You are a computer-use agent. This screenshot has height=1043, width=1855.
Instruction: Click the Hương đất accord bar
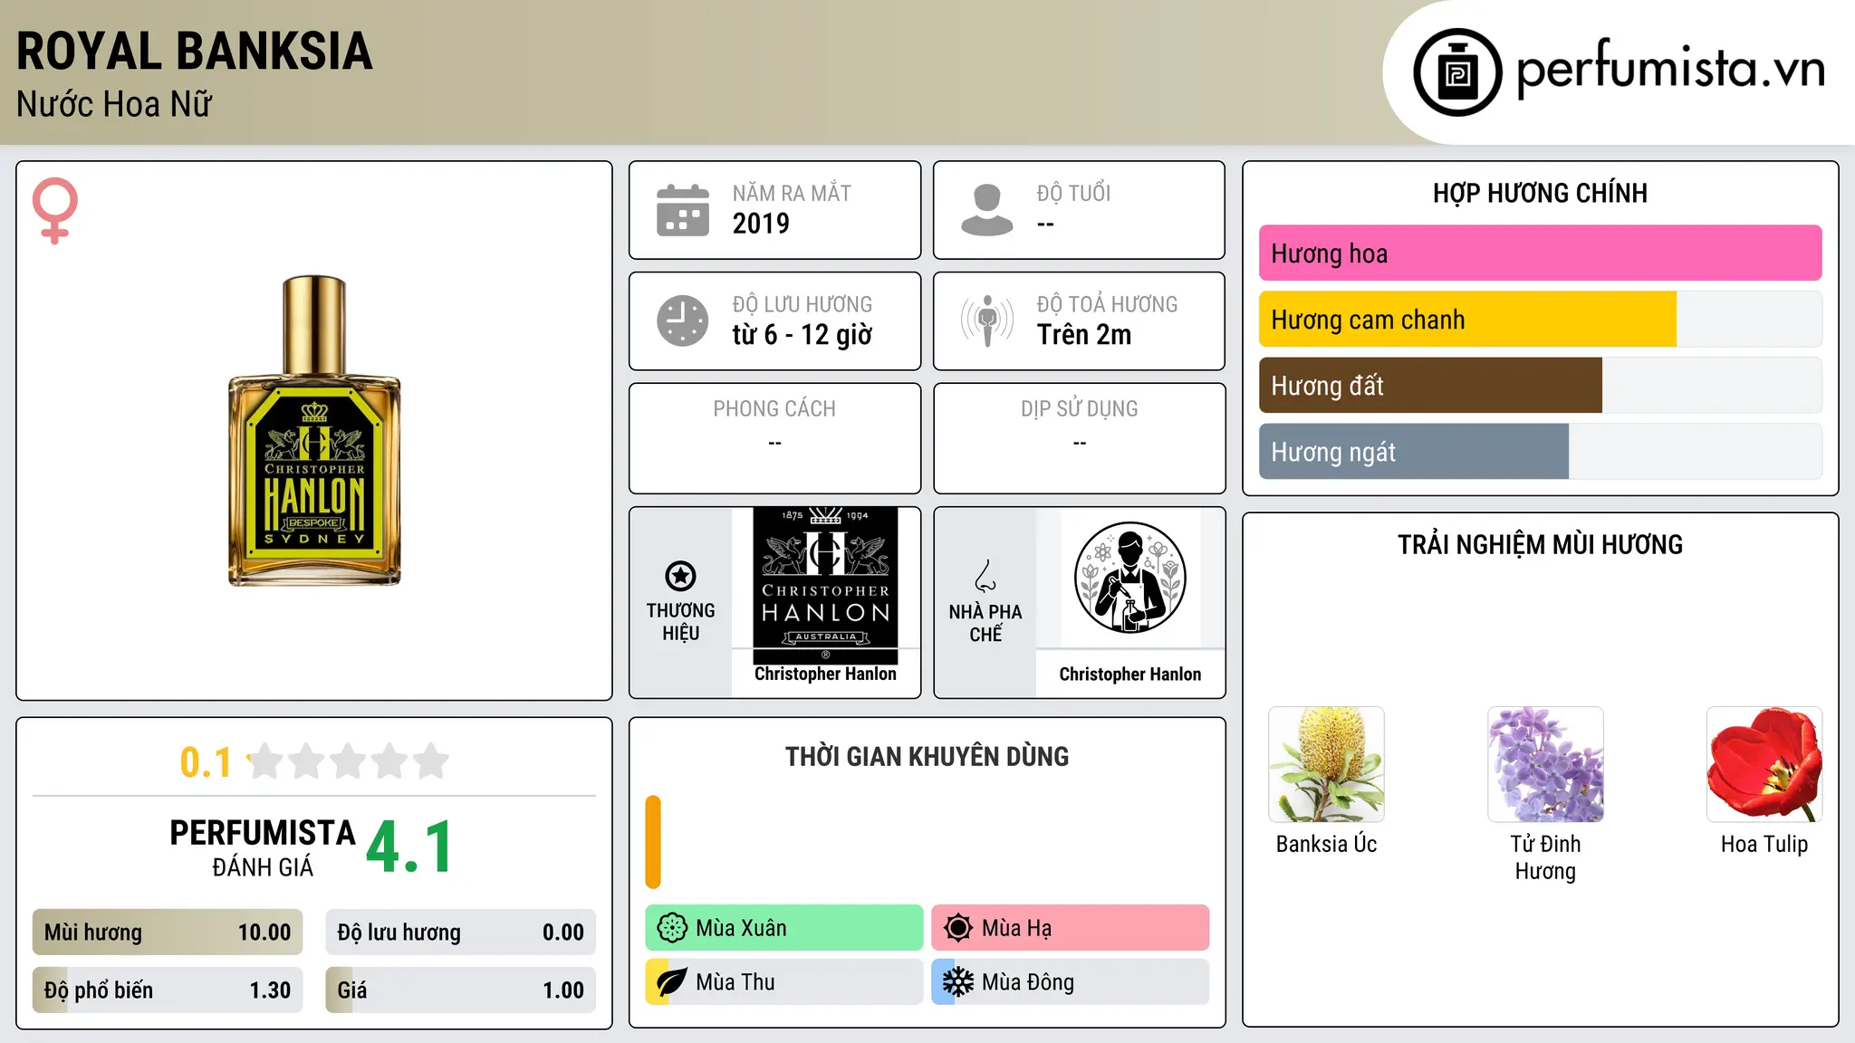(x=1540, y=386)
